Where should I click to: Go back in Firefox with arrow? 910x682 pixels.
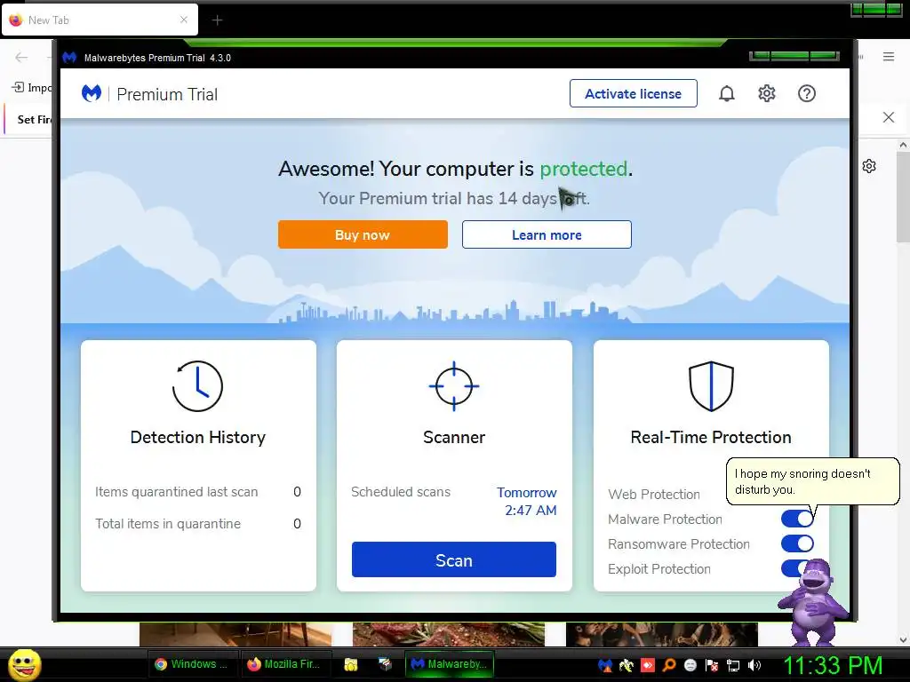[21, 57]
